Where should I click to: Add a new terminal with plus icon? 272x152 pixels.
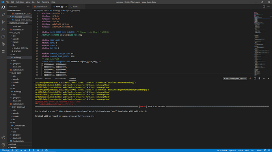pyautogui.click(x=250, y=78)
